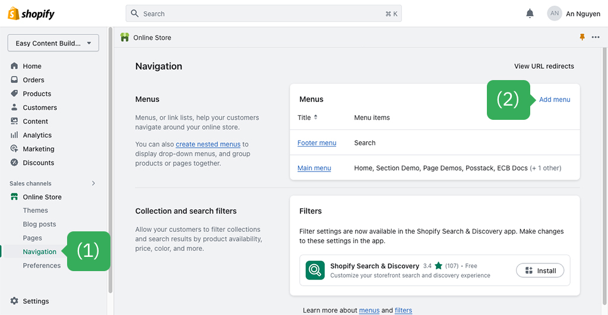
Task: Click the Marketing target icon
Action: (14, 148)
